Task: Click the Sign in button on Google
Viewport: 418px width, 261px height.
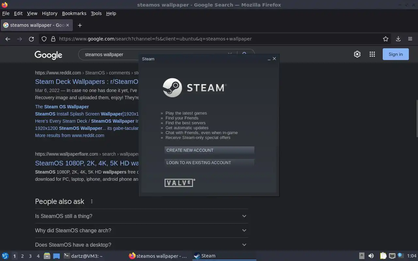Action: click(x=396, y=54)
